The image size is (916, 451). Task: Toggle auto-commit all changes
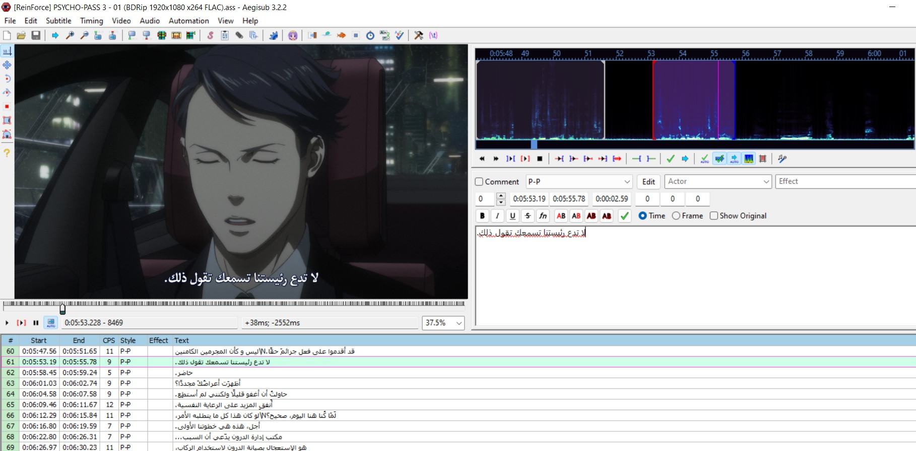704,159
